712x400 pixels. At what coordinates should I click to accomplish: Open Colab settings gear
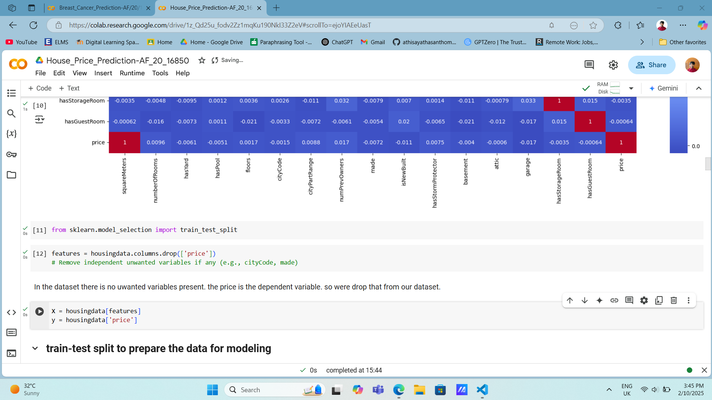(x=613, y=65)
